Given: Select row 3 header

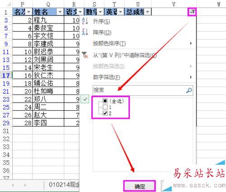Looking at the screenshot, I should [x=6, y=20].
